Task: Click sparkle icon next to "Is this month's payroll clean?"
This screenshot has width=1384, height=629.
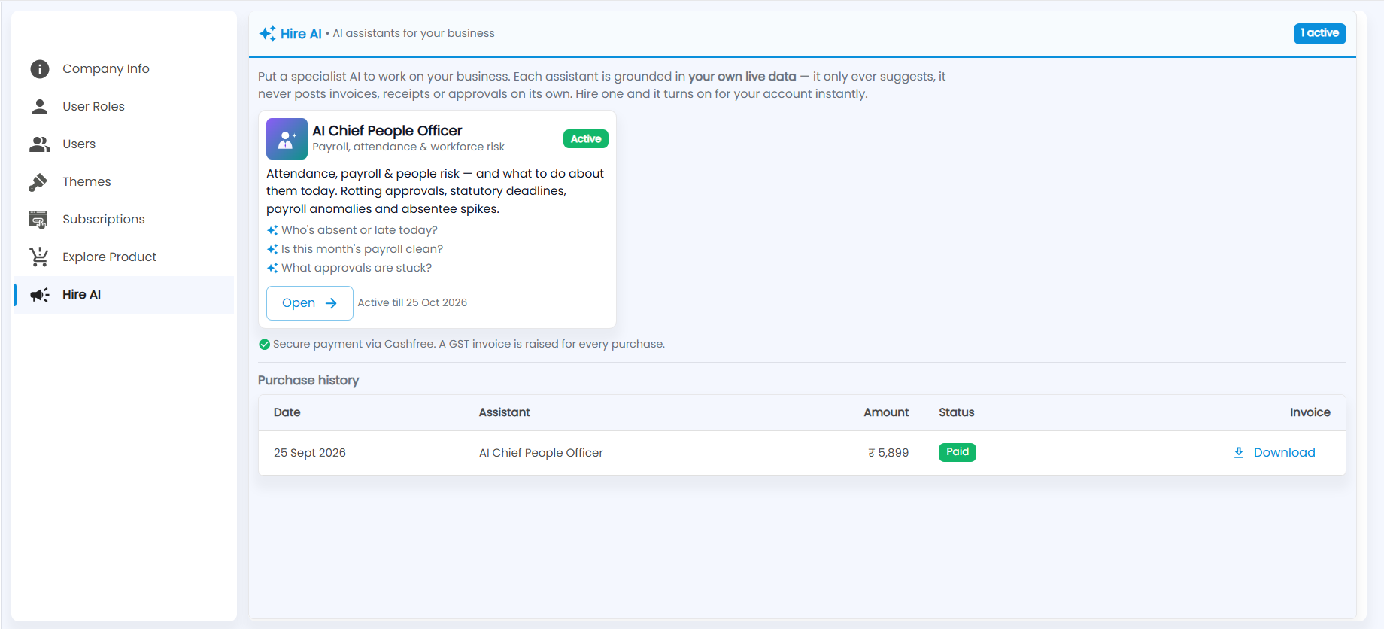Action: pyautogui.click(x=272, y=249)
